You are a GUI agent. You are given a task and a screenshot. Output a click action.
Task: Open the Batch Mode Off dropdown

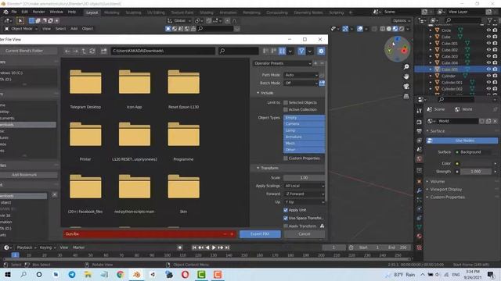coord(301,84)
